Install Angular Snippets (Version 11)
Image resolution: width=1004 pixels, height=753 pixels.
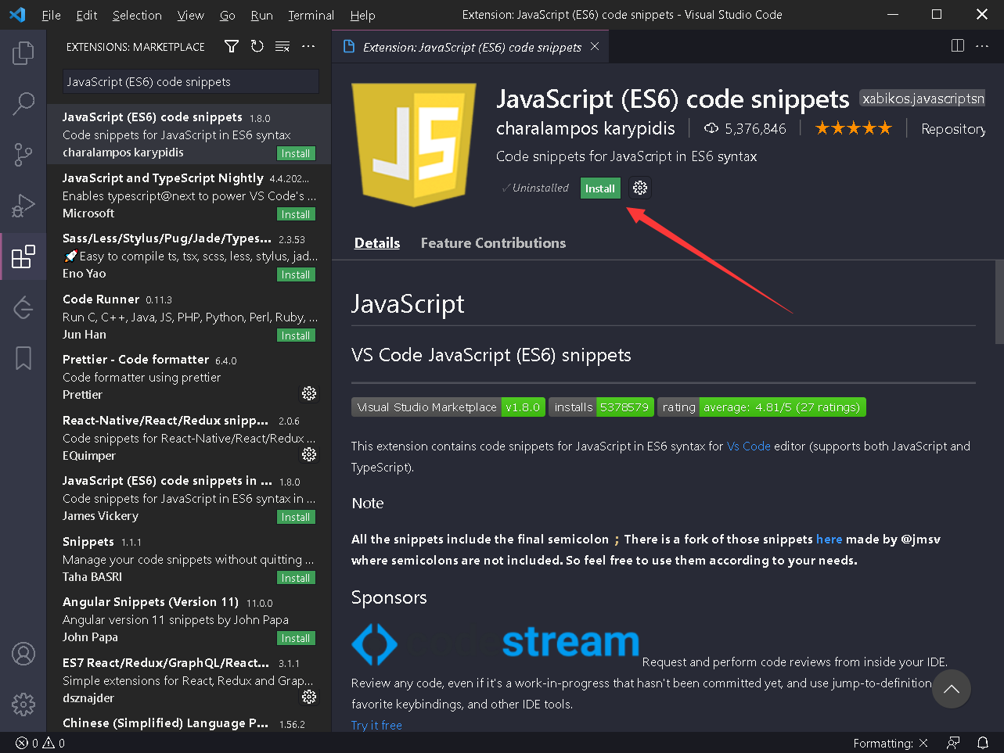296,638
